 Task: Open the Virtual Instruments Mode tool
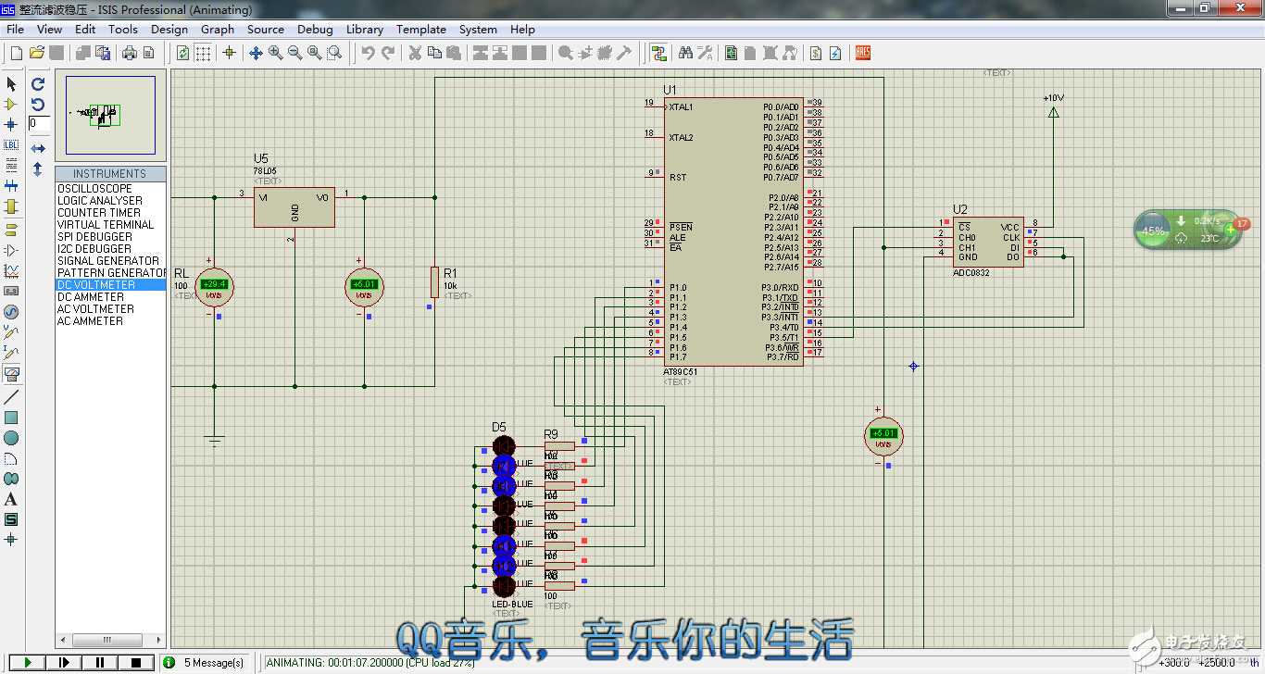[11, 374]
